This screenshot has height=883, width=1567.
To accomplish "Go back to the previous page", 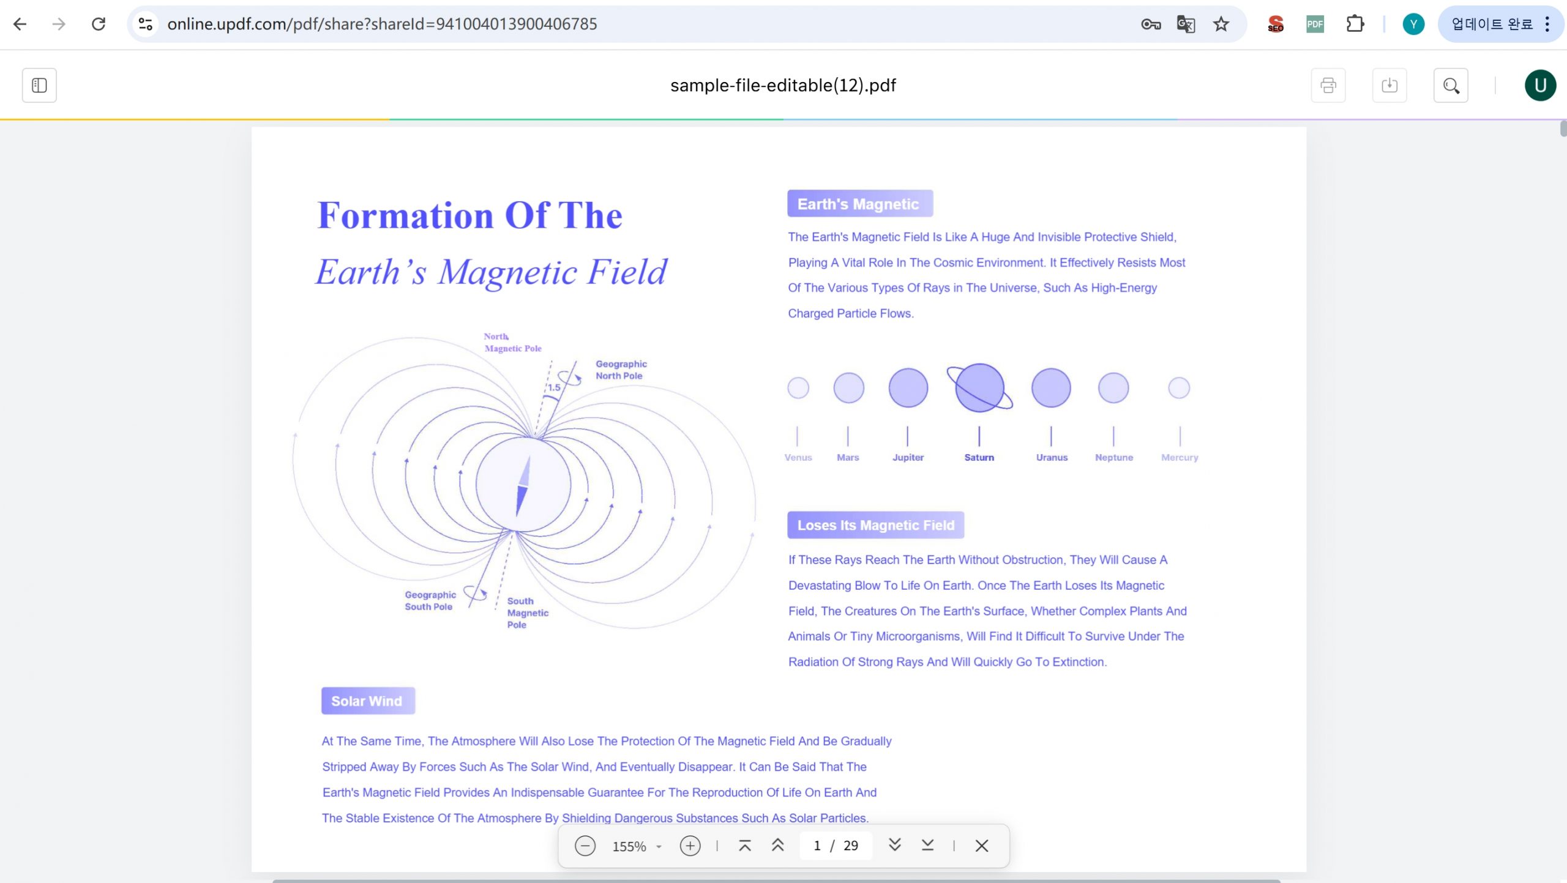I will 20,24.
